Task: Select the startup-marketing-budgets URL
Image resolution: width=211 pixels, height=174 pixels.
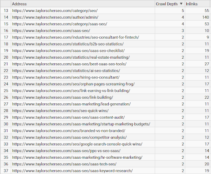Action: point(81,124)
